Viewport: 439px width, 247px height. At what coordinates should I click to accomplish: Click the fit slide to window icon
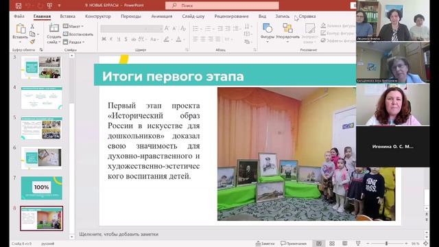click(x=426, y=244)
